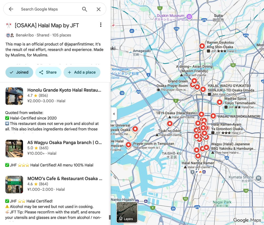This screenshot has height=225, width=264.
Task: Click the Amagasaki Indonesian restaurant blue label
Action: [x=125, y=73]
